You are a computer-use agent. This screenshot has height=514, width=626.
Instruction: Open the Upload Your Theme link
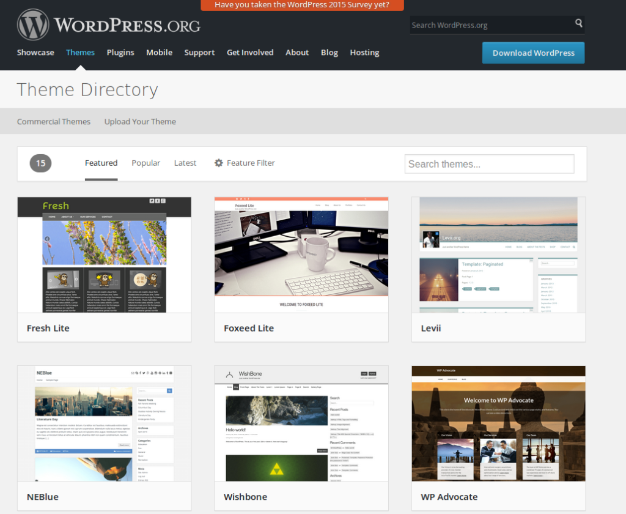pyautogui.click(x=140, y=122)
